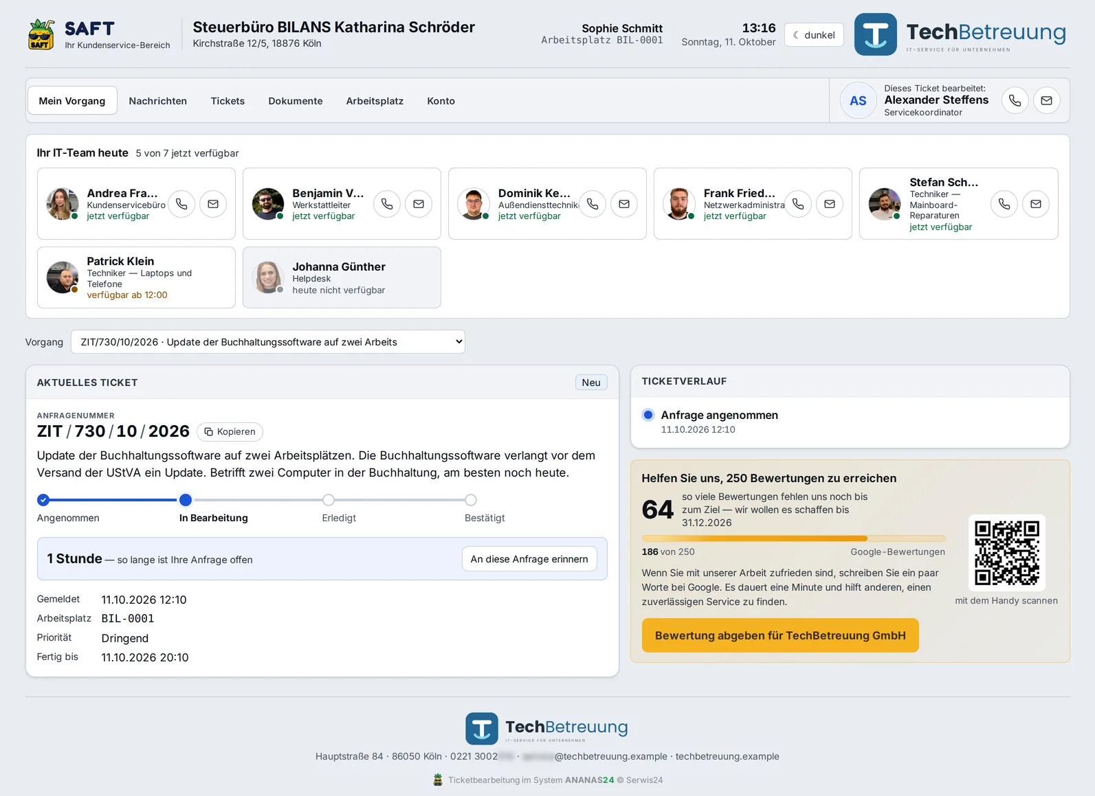Click the Erledigt step marker

(329, 500)
